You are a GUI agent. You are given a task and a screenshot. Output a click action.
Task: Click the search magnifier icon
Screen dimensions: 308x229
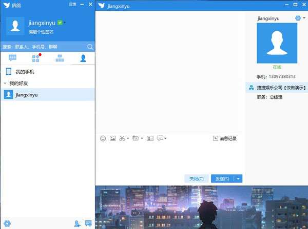(x=90, y=47)
